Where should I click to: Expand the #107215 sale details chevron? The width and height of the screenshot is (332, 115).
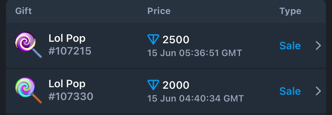(318, 46)
